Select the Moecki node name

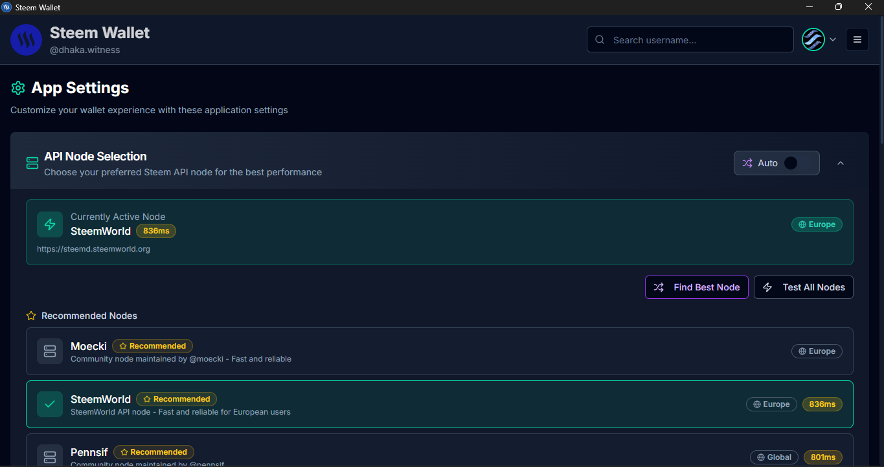pyautogui.click(x=89, y=346)
